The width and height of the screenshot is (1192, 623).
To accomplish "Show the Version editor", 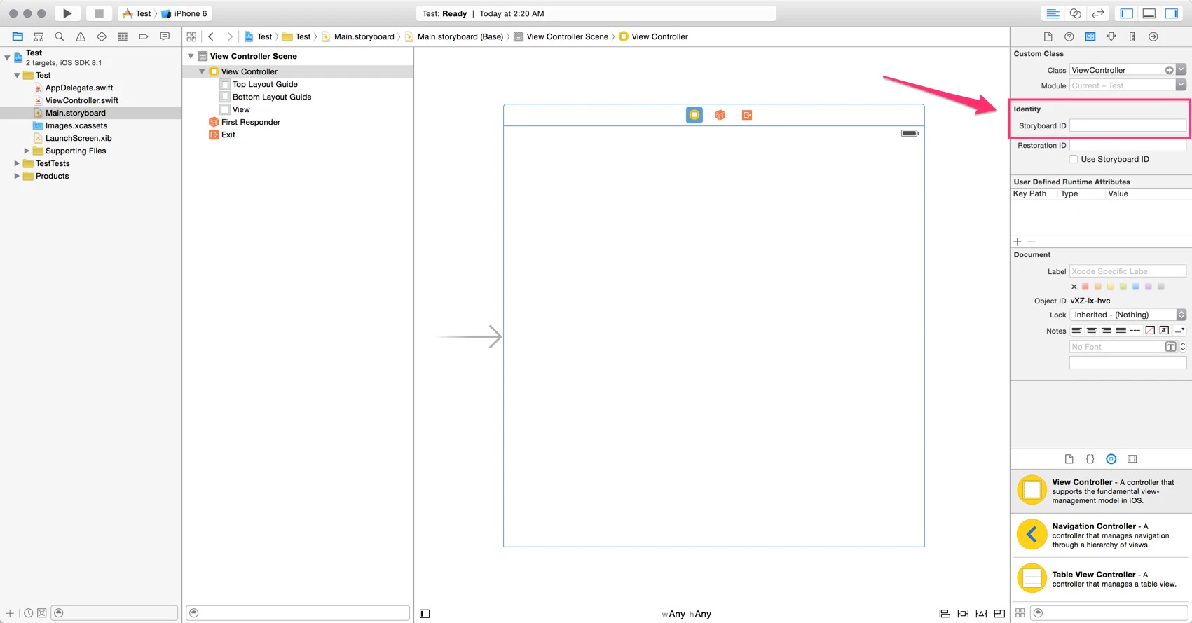I will click(1097, 13).
